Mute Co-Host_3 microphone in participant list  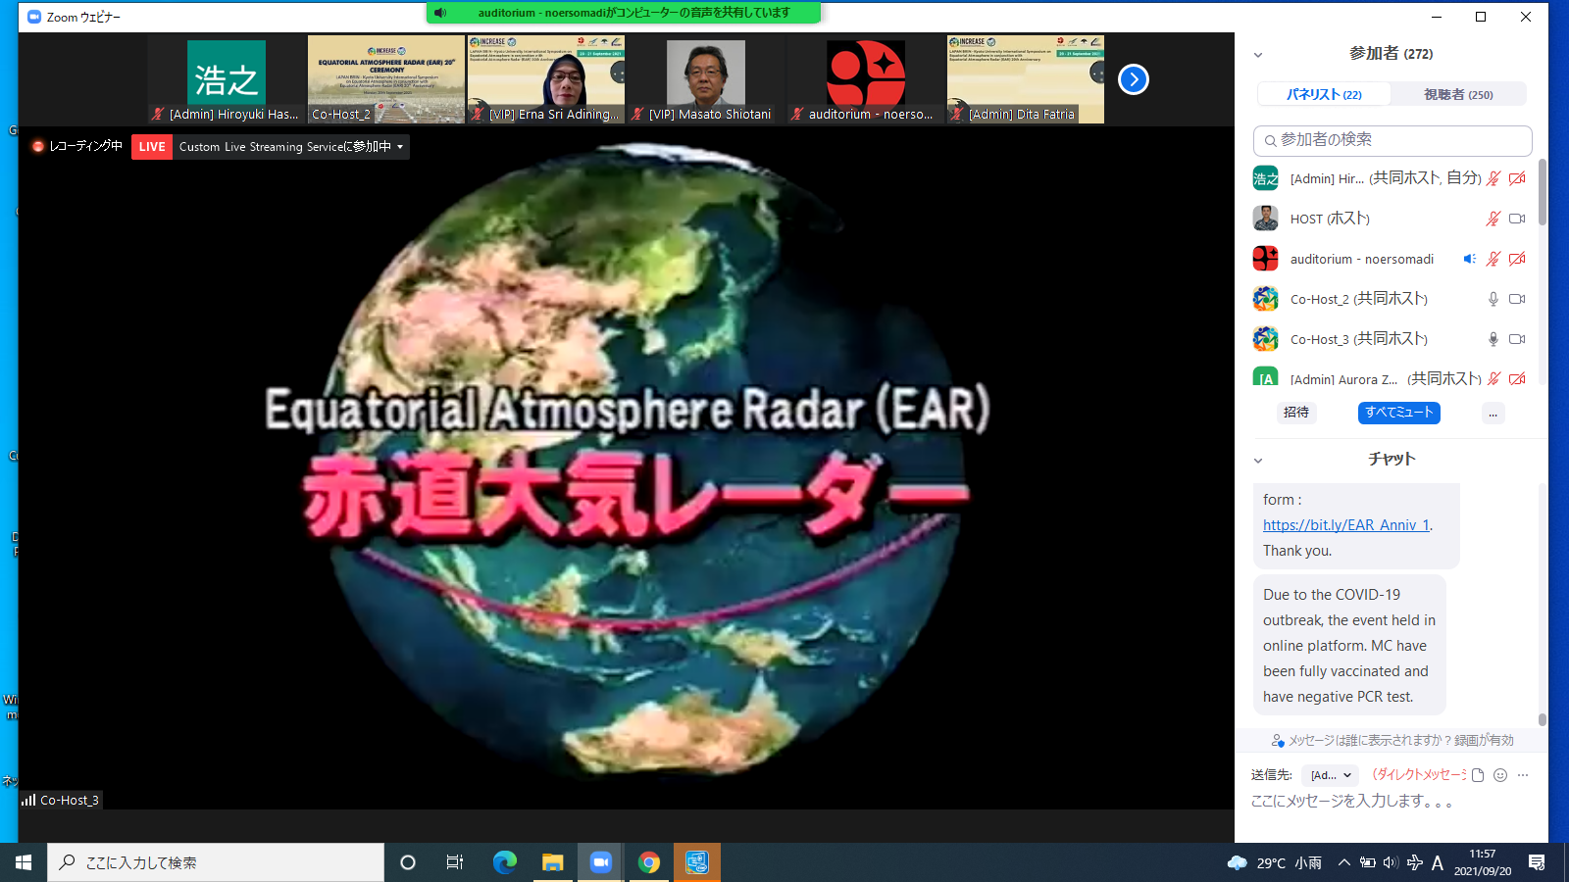click(x=1493, y=339)
